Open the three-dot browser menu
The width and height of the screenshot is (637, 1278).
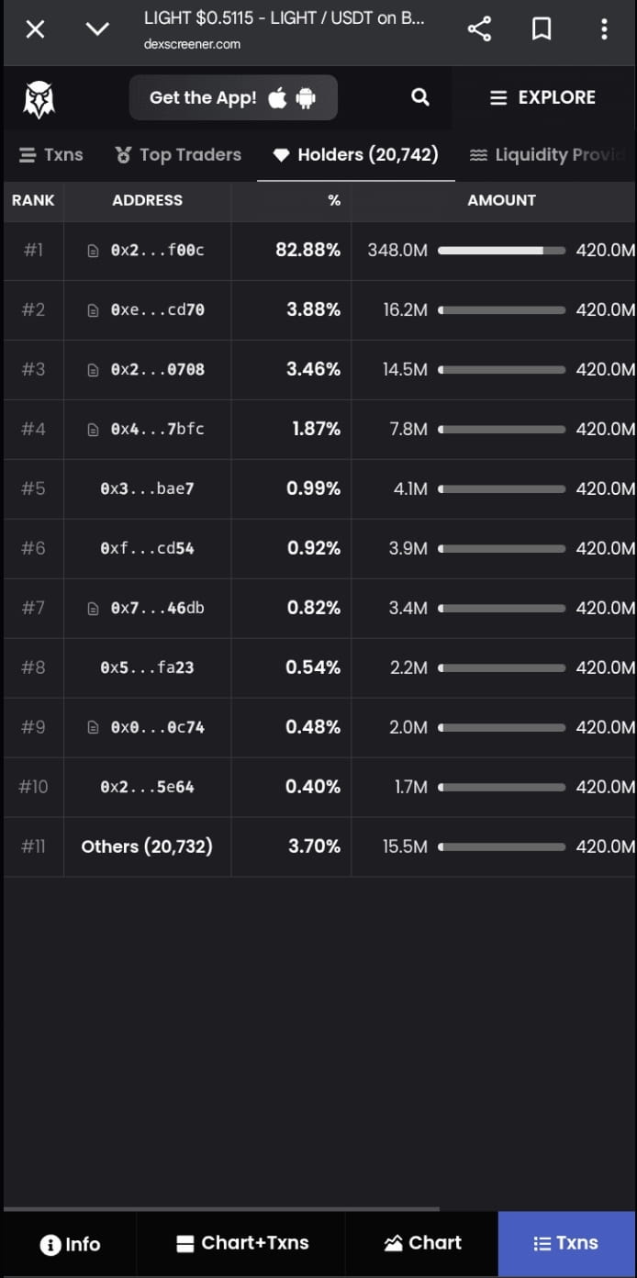coord(604,29)
